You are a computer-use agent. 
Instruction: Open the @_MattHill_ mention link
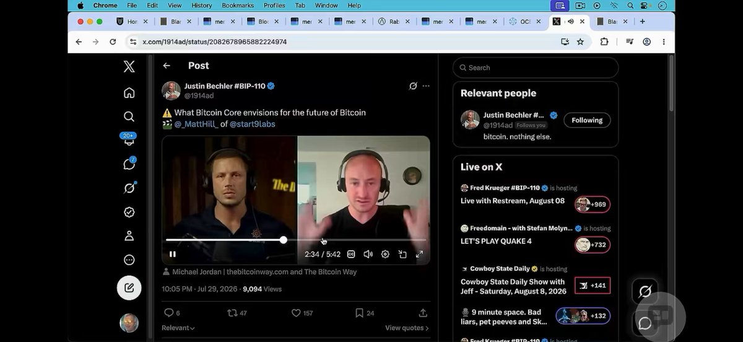pyautogui.click(x=196, y=124)
